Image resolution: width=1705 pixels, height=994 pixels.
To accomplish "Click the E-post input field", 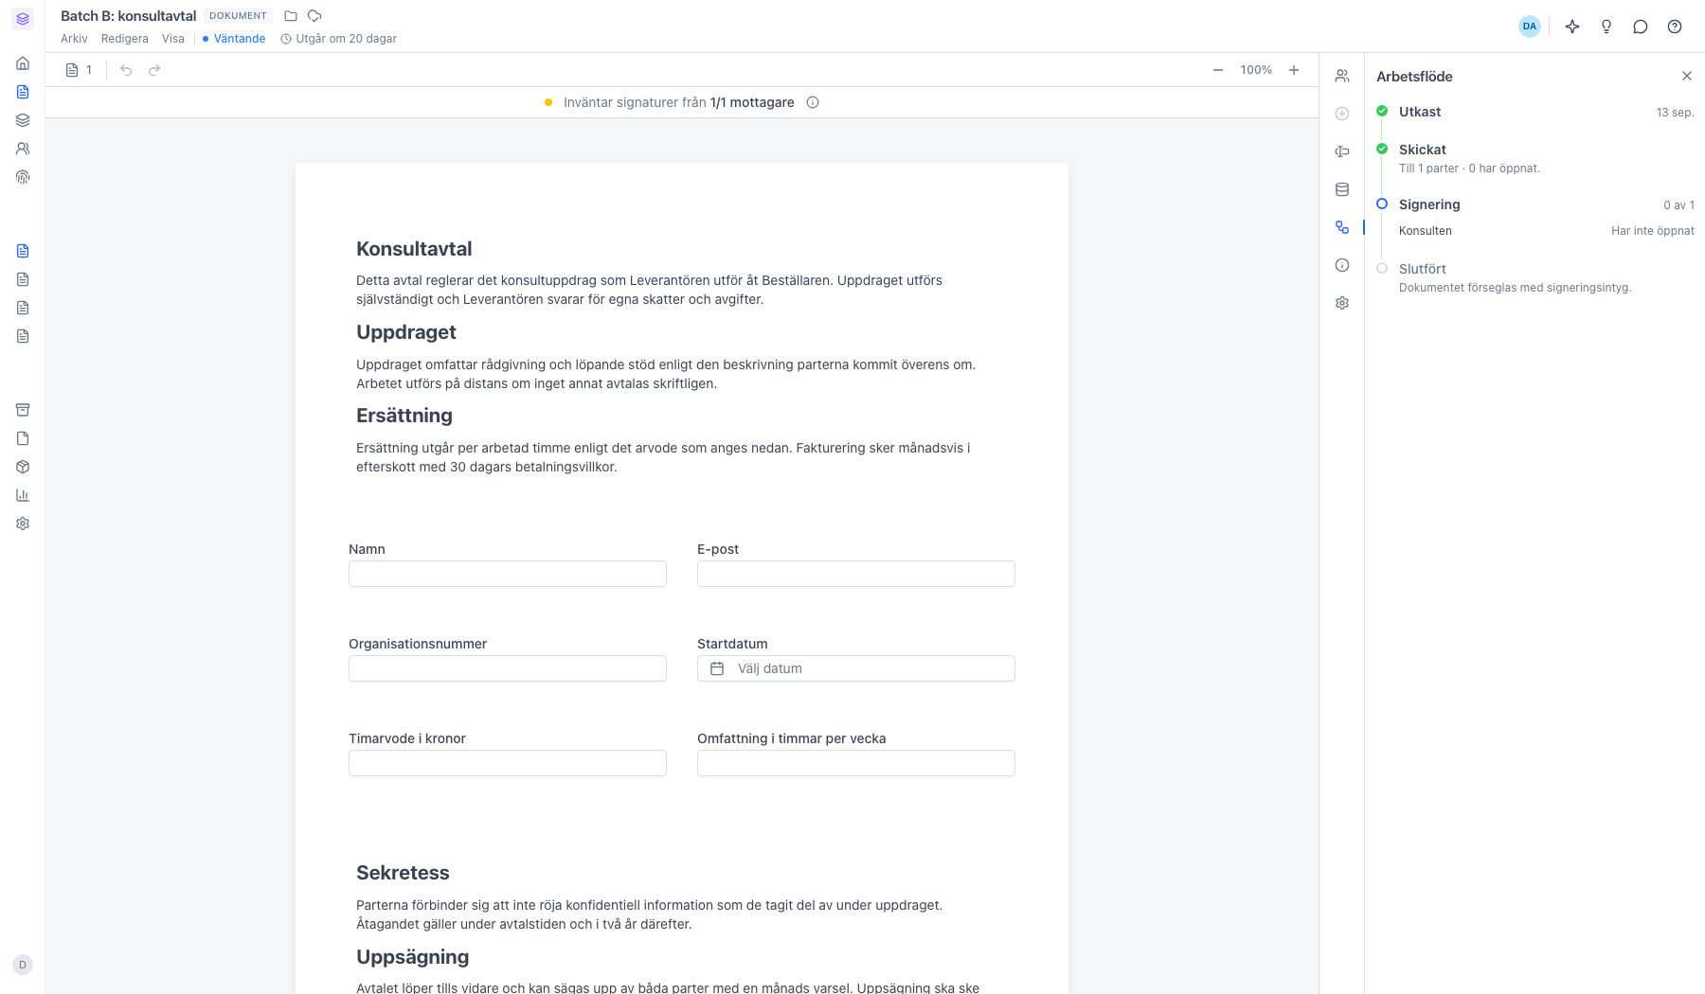I will coord(856,574).
